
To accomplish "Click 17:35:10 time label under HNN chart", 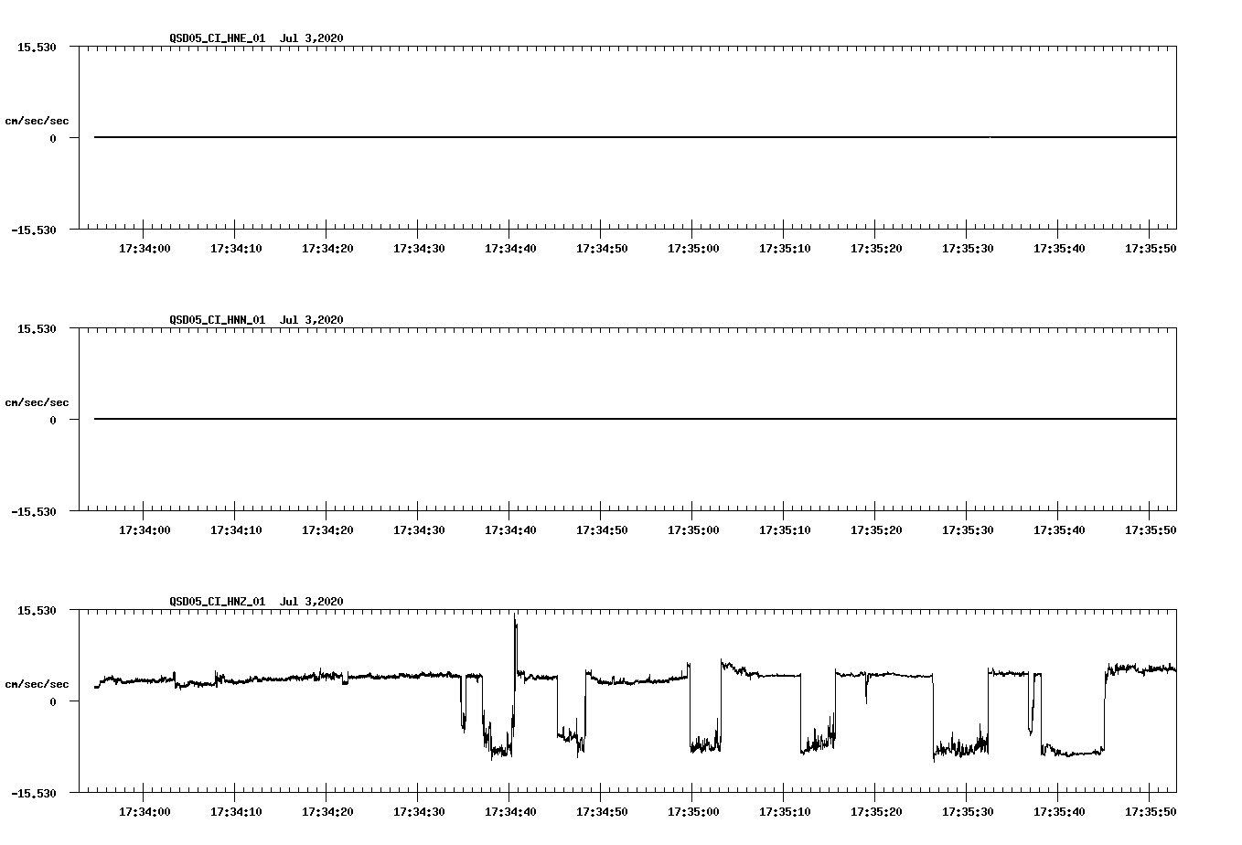I will point(785,529).
